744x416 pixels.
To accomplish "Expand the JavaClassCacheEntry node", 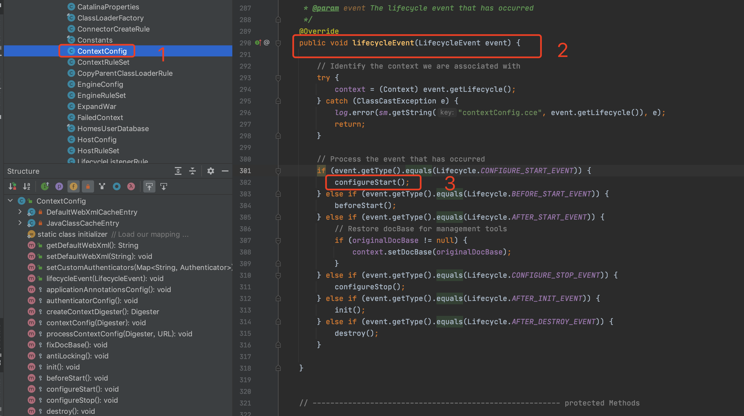I will 20,223.
